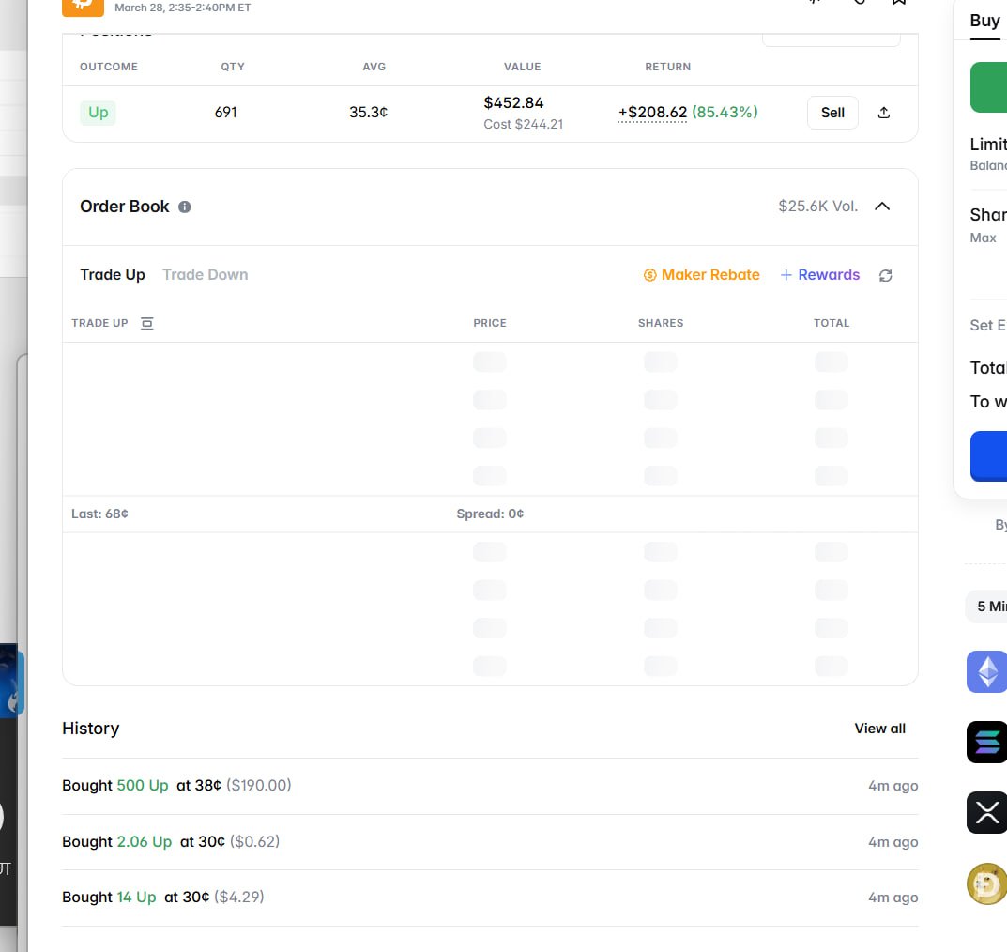The width and height of the screenshot is (1007, 952).
Task: Click the Order Book heading
Action: point(125,207)
